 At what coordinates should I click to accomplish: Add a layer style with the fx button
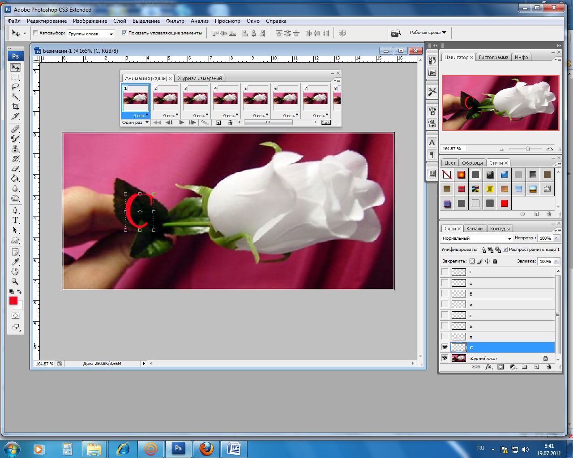[x=489, y=367]
